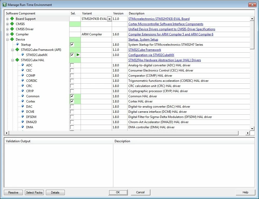Screen dimensions: 259x199
Task: Click the Cortex blue component icon
Action: point(23,101)
